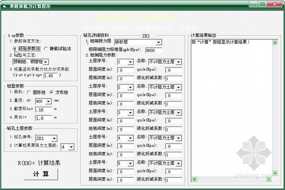Click the results output scroll-right arrow

(x=269, y=179)
